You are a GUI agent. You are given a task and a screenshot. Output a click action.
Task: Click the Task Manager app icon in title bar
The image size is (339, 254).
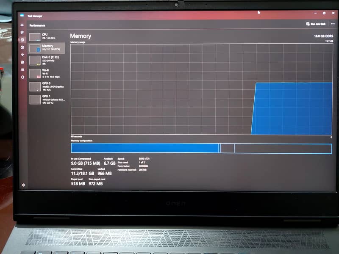(22, 15)
